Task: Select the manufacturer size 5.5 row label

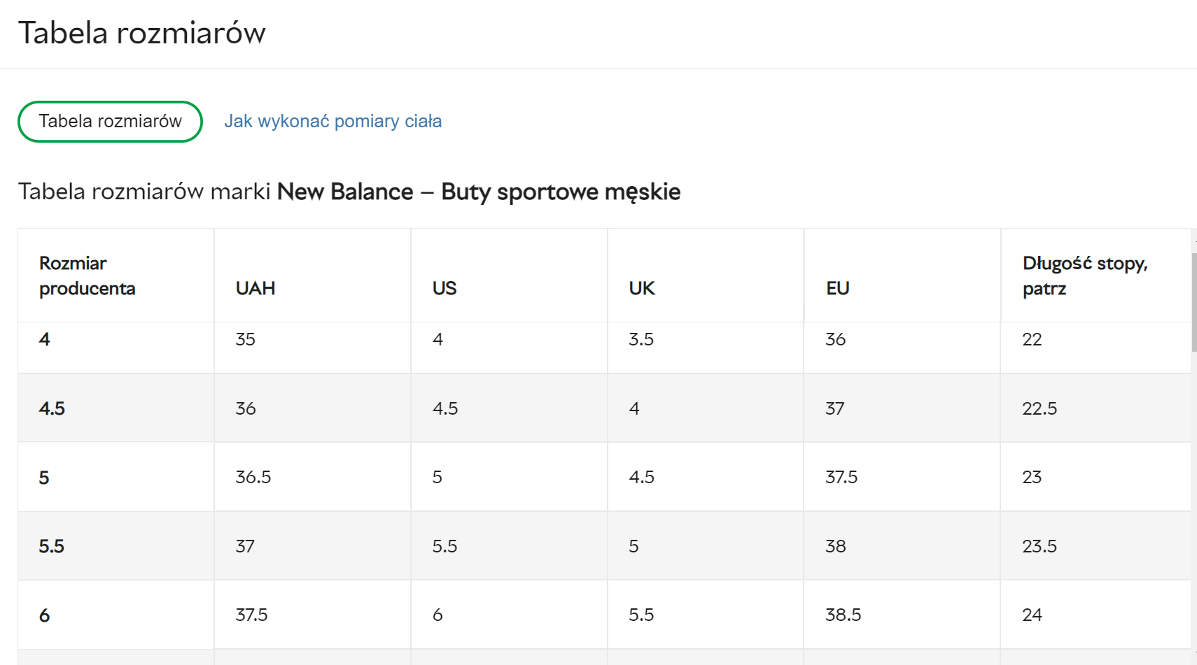Action: (52, 546)
